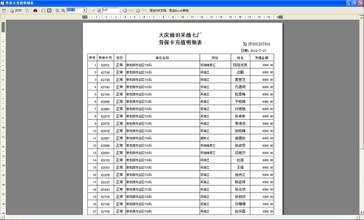The width and height of the screenshot is (364, 220).
Task: Click the 打印 print button
Action: pyautogui.click(x=15, y=10)
